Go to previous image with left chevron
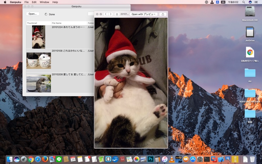Image resolution: width=262 pixels, height=164 pixels. (105, 14)
